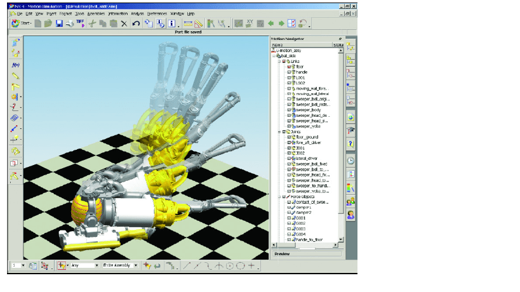Click the green right arrow icon
Screen dimensions: 520x292
pyautogui.click(x=281, y=23)
